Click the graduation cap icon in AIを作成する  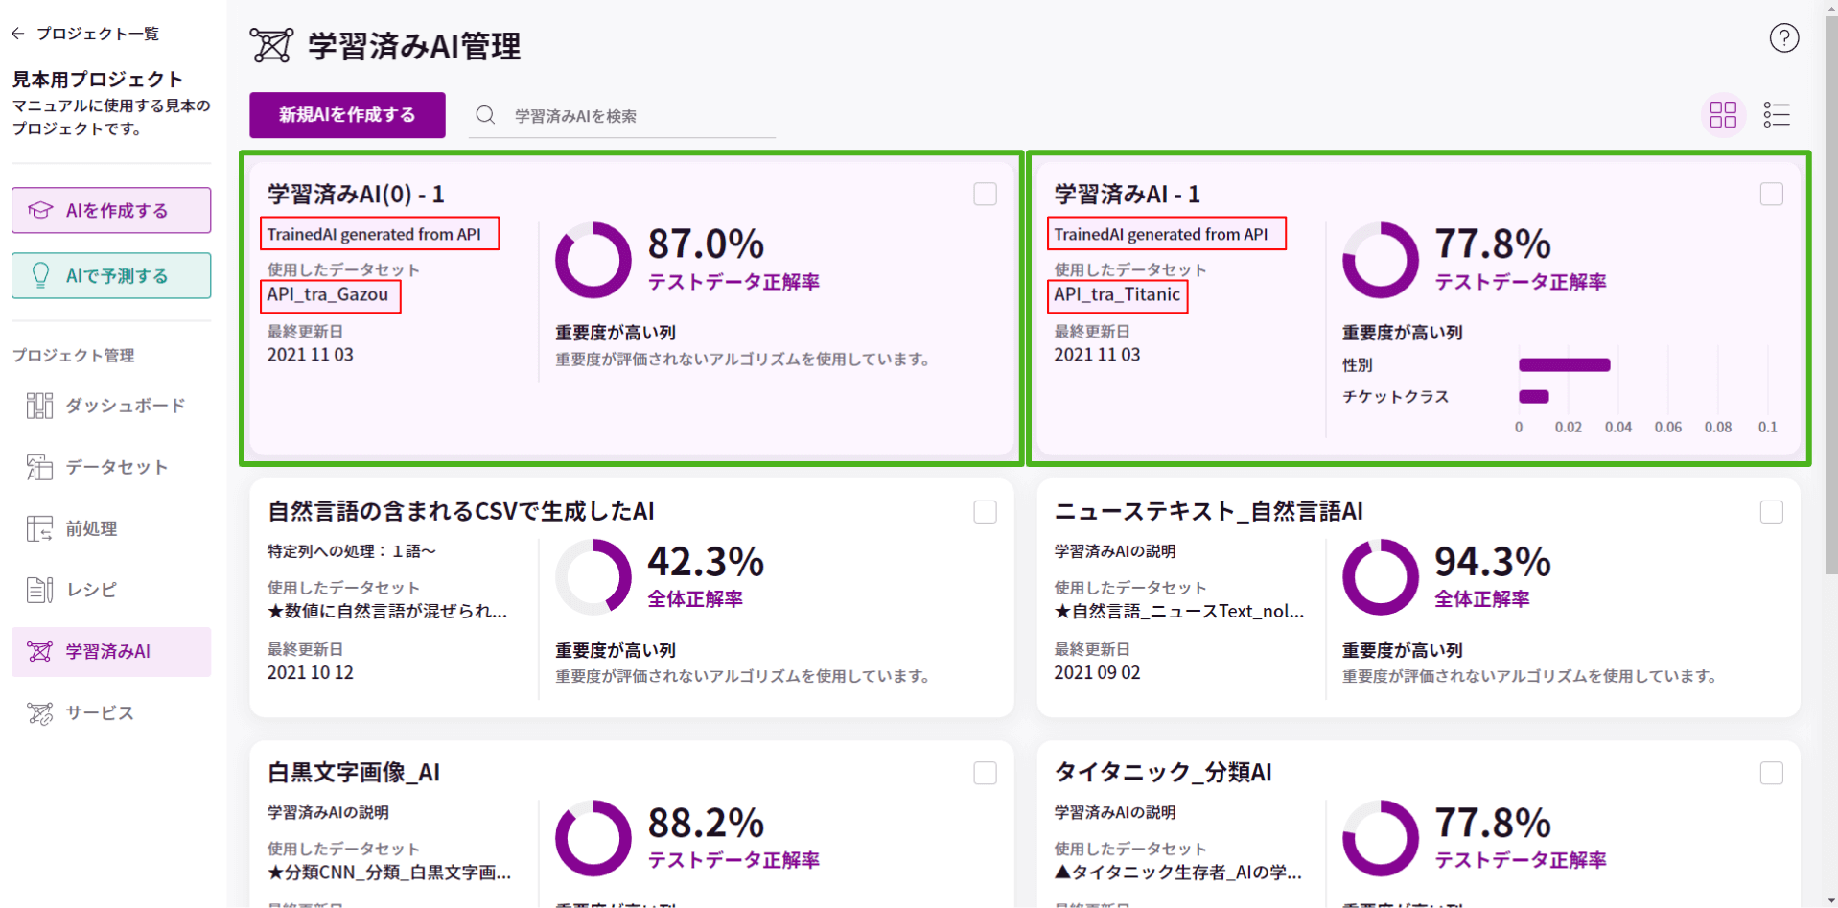point(40,210)
